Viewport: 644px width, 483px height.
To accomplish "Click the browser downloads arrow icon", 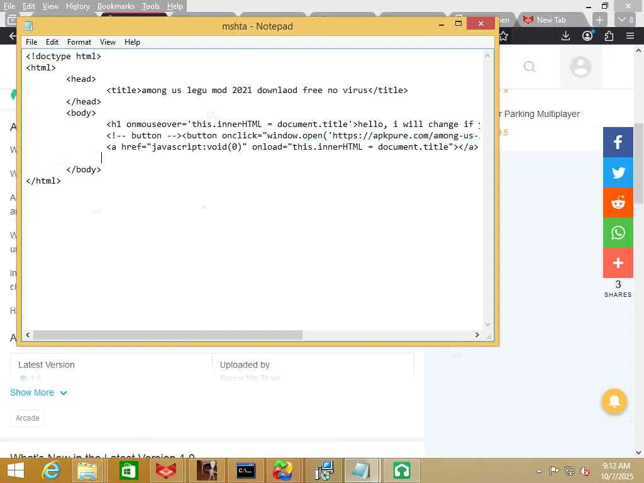I will (x=565, y=36).
